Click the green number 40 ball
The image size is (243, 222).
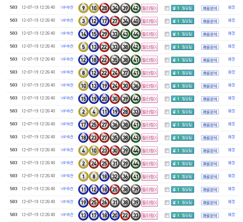(x=136, y=21)
